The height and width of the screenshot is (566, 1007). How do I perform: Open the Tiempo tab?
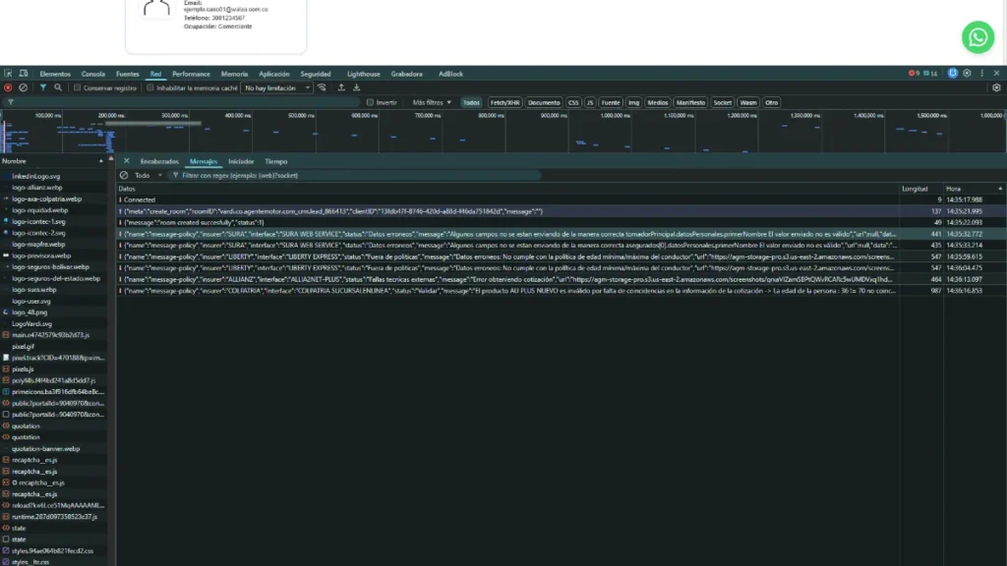pos(276,162)
